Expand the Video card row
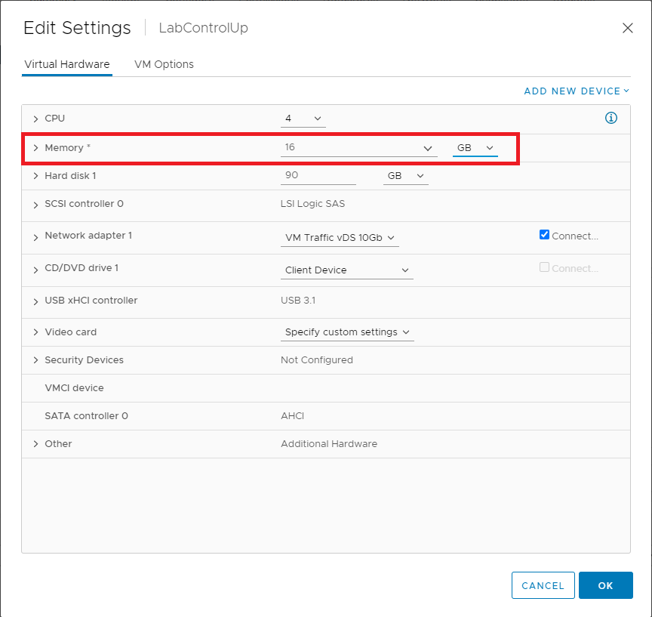The image size is (652, 617). tap(35, 332)
